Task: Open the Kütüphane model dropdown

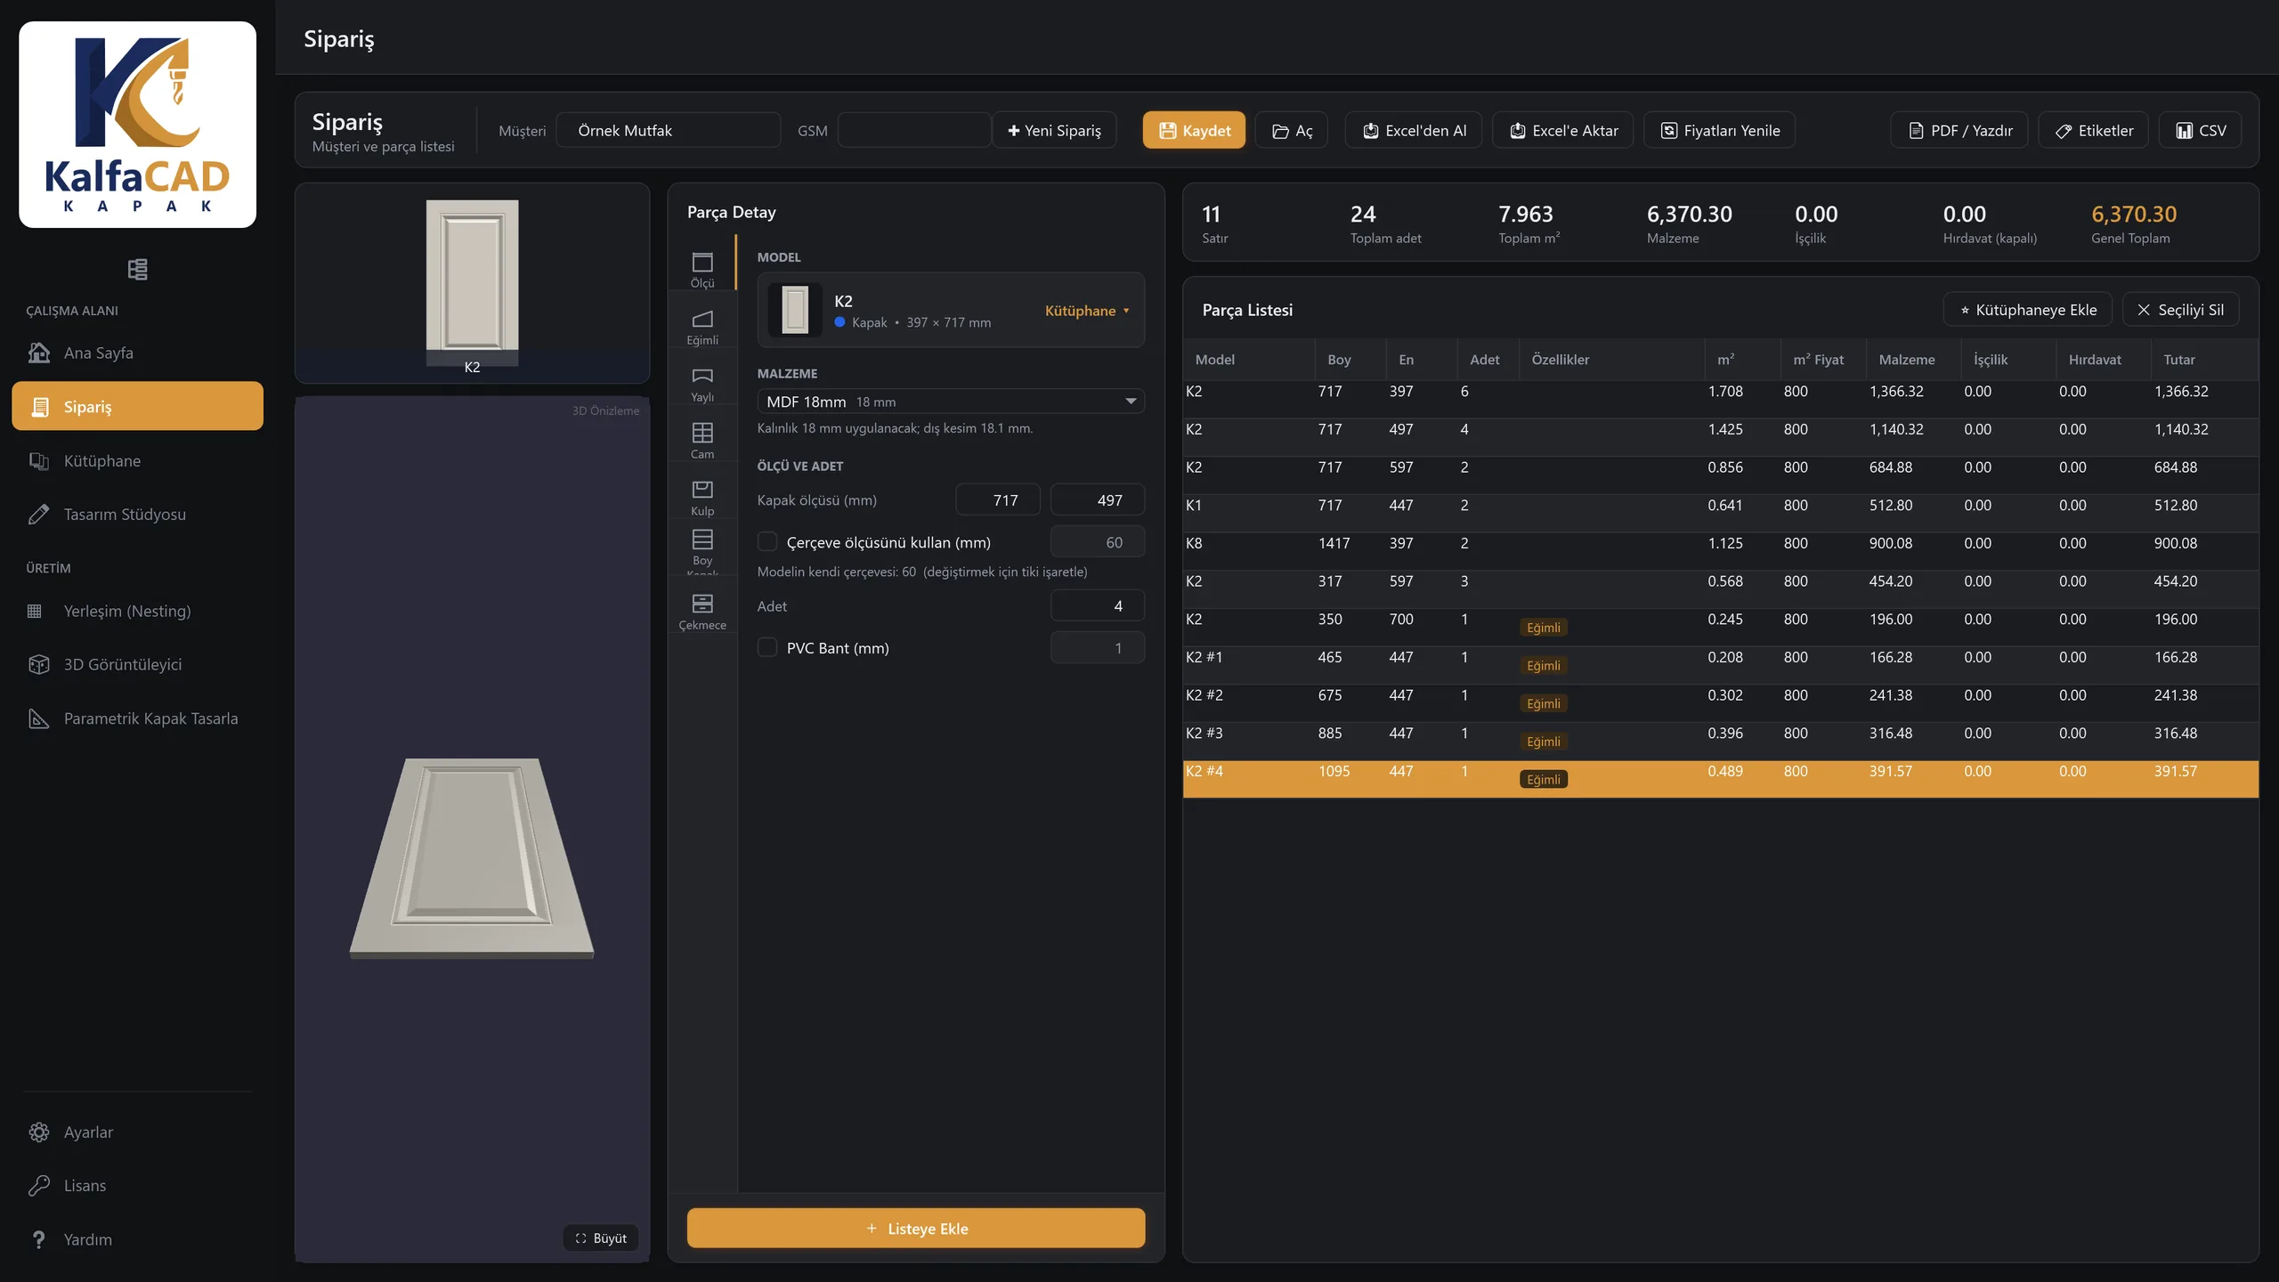Action: click(1087, 311)
